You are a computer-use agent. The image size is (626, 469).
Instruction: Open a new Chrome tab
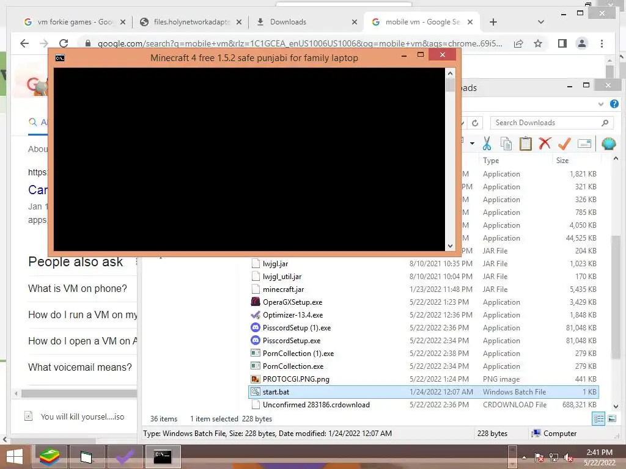pos(493,22)
